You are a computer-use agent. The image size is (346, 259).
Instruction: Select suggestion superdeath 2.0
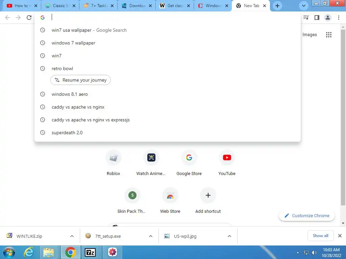[168, 133]
